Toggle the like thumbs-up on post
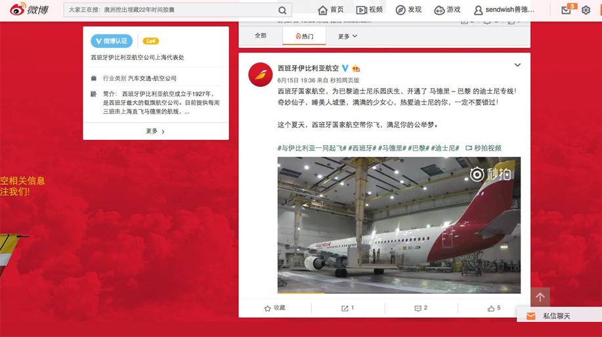The height and width of the screenshot is (337, 602). point(494,308)
